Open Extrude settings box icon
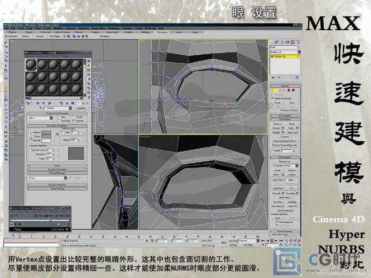This screenshot has height=278, width=371. tap(283, 128)
